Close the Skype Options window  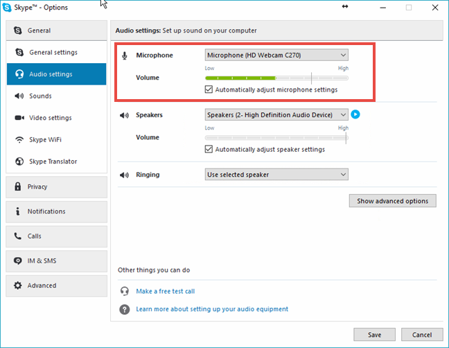pos(435,8)
